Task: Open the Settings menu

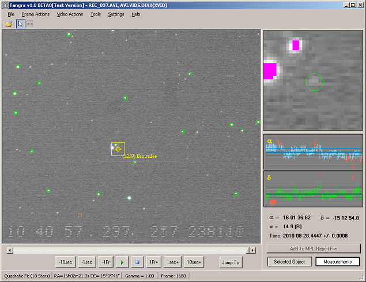Action: (x=116, y=14)
